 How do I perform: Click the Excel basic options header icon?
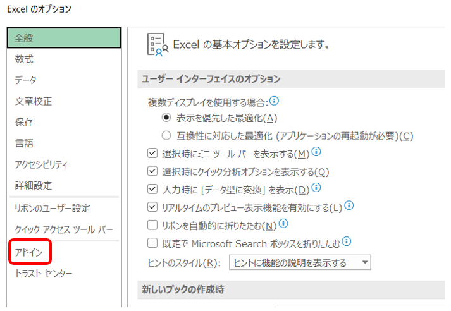[x=158, y=44]
